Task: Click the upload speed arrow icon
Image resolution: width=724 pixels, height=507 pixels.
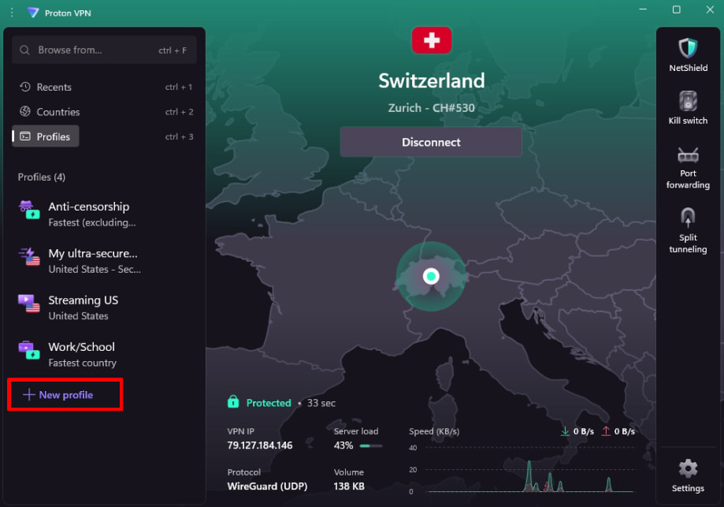Action: (605, 431)
